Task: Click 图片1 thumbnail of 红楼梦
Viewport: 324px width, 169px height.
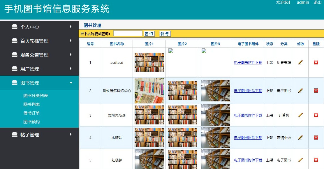Action: pyautogui.click(x=149, y=159)
